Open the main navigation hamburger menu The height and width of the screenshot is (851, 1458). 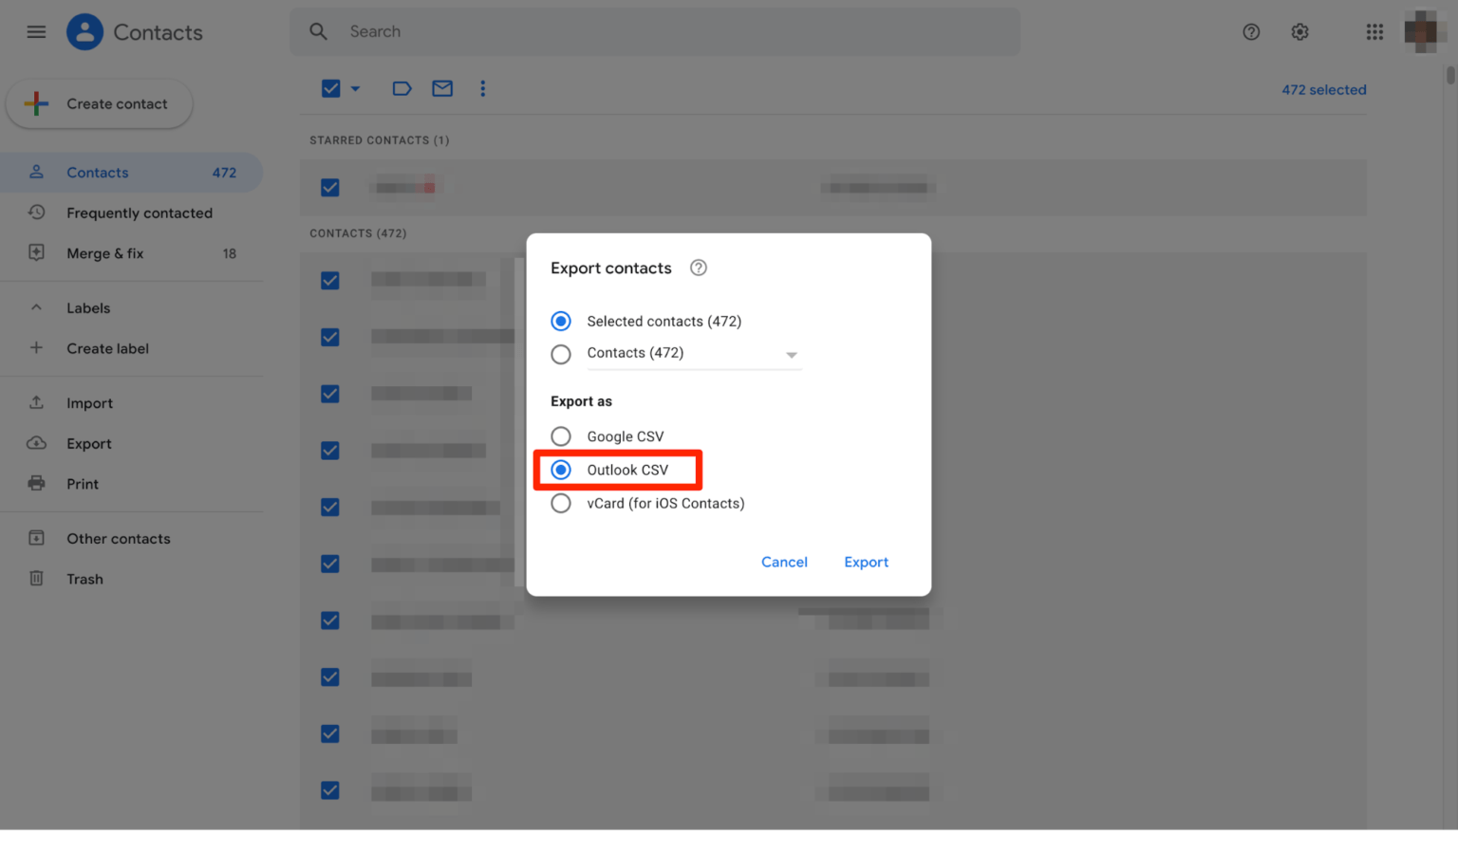click(36, 31)
